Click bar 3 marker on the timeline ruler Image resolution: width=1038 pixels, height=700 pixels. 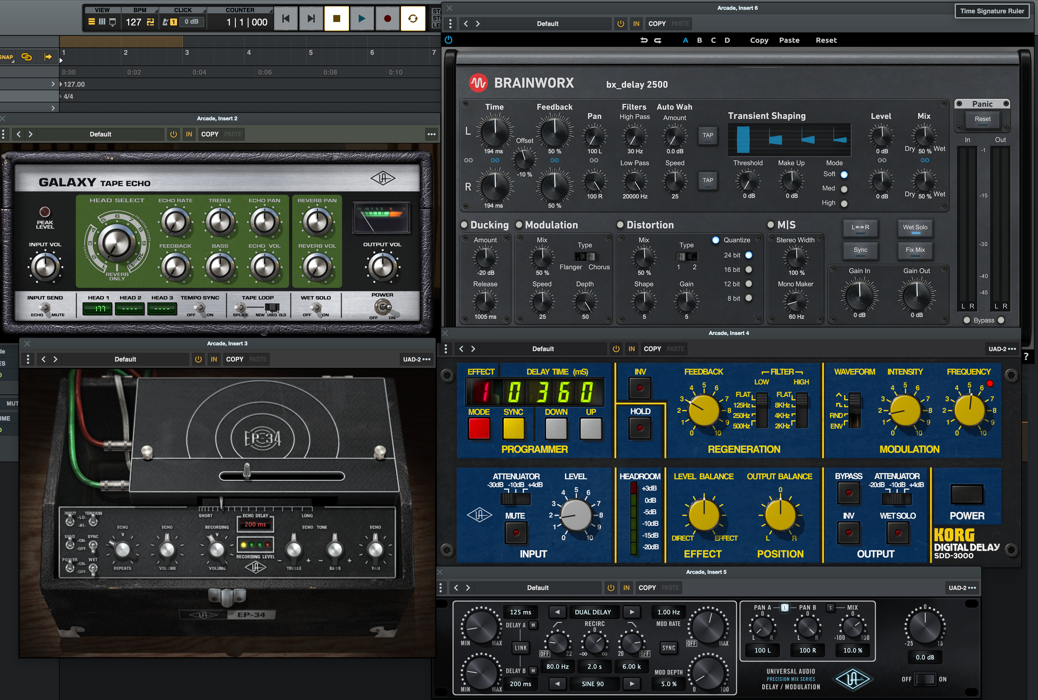pyautogui.click(x=187, y=53)
